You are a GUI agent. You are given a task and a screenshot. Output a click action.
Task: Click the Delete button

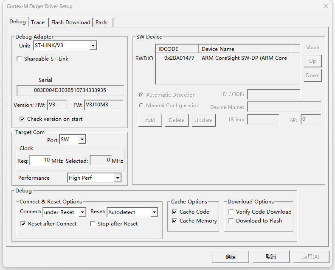click(x=177, y=120)
